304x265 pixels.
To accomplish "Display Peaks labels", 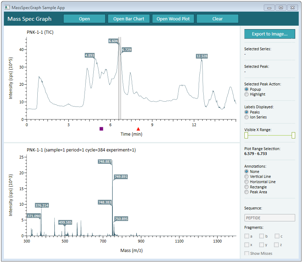I will (247, 112).
